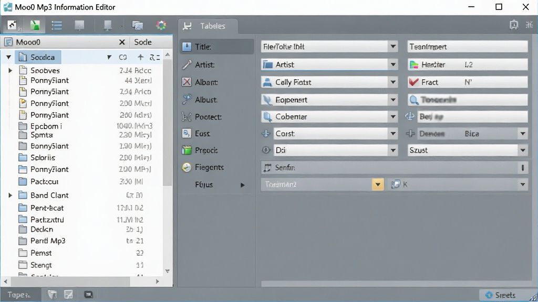Click the scissors icon beside Pootect
538x302 pixels.
tap(187, 117)
